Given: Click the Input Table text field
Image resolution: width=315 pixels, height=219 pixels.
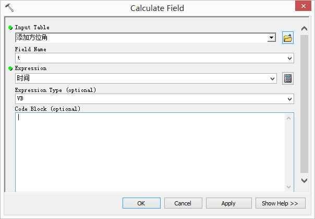Looking at the screenshot, I should [141, 38].
